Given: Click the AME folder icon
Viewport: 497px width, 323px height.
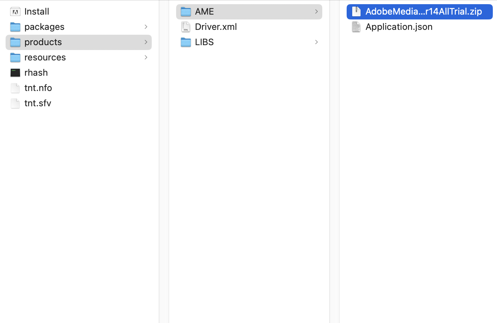Looking at the screenshot, I should (186, 12).
